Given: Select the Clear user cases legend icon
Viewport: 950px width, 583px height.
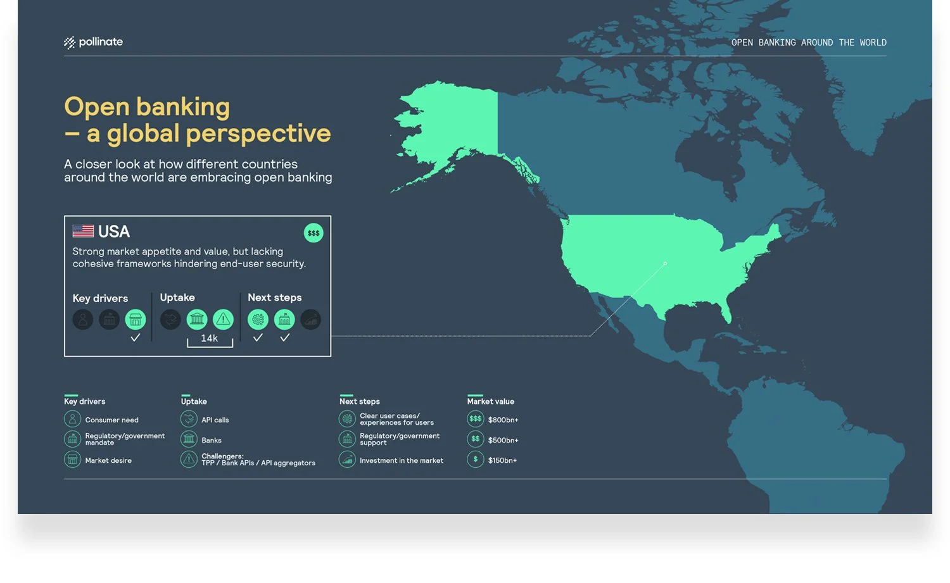Looking at the screenshot, I should tap(347, 419).
